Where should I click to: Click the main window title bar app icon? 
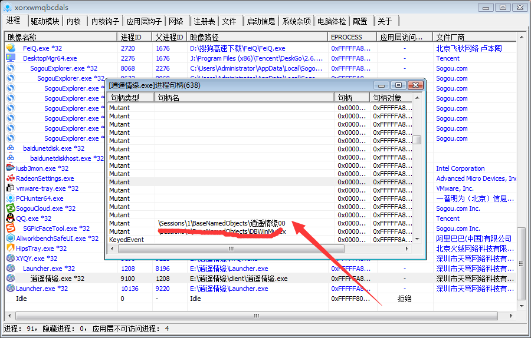pos(8,8)
